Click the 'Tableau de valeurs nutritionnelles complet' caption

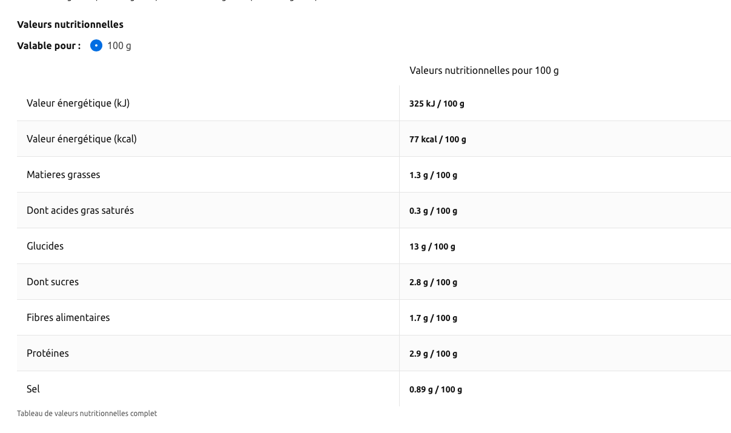click(87, 414)
